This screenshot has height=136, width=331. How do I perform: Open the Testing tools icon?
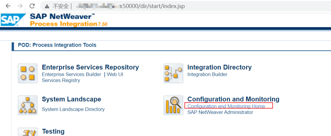(28, 132)
